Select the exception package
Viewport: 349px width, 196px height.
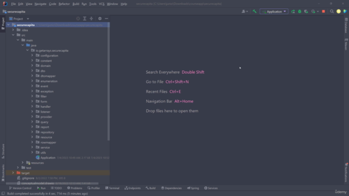pyautogui.click(x=47, y=91)
